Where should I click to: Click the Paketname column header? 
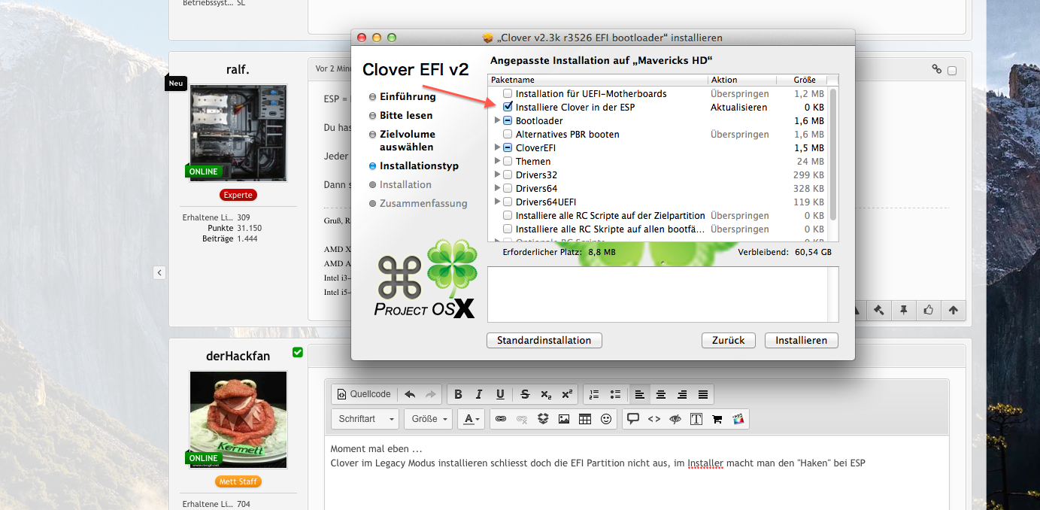598,80
